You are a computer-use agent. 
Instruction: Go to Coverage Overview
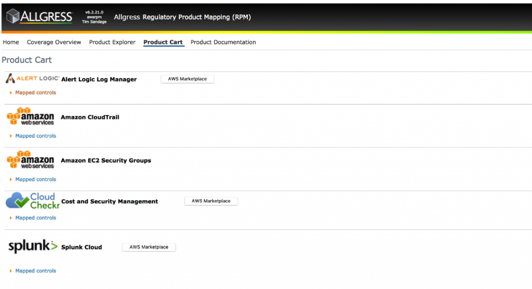click(x=54, y=42)
